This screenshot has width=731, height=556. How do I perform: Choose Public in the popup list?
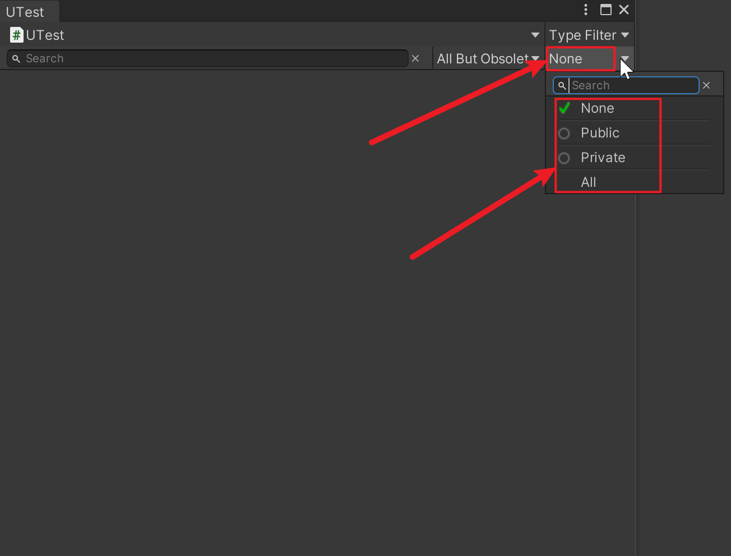pyautogui.click(x=633, y=133)
